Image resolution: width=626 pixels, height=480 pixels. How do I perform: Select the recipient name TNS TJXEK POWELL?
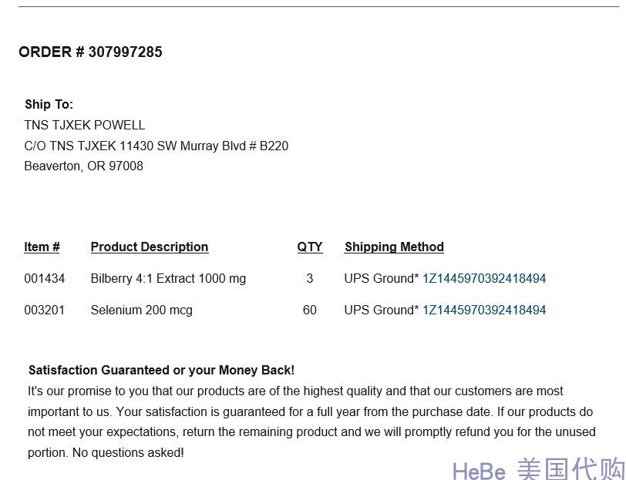pos(85,125)
